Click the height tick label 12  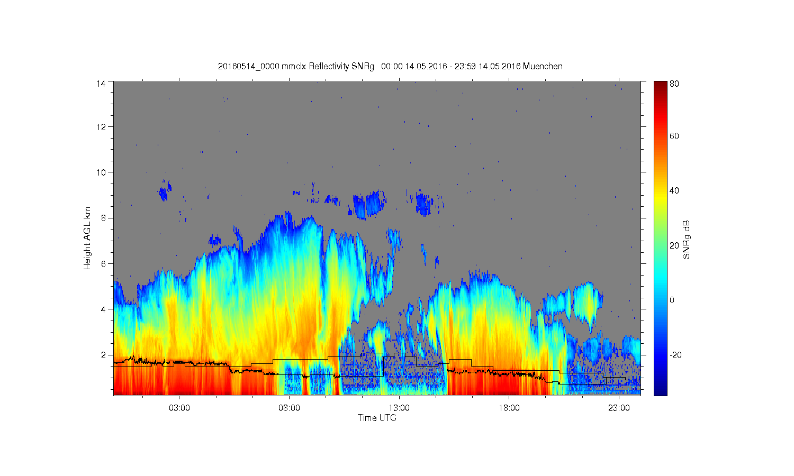pyautogui.click(x=101, y=127)
